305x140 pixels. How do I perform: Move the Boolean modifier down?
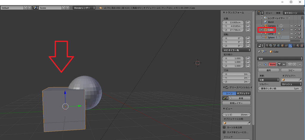coord(295,64)
